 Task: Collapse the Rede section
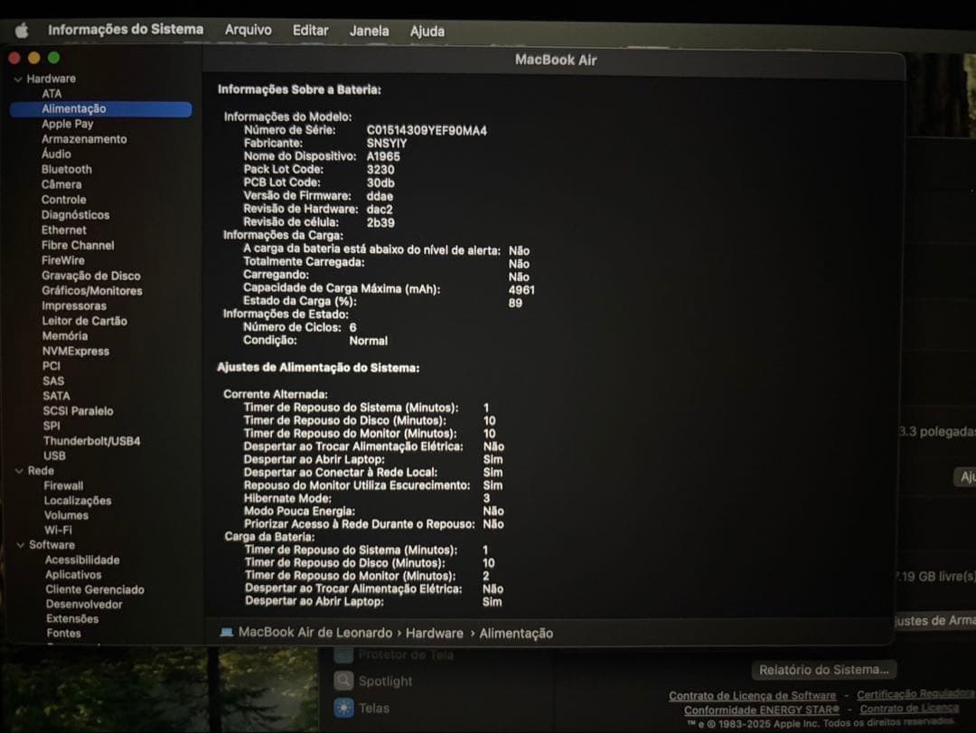(x=20, y=470)
